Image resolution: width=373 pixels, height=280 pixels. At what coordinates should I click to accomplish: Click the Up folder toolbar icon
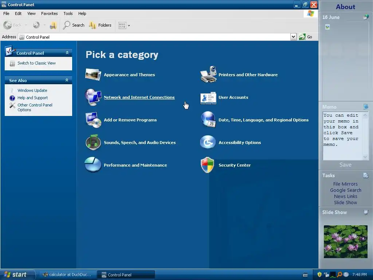pyautogui.click(x=53, y=25)
